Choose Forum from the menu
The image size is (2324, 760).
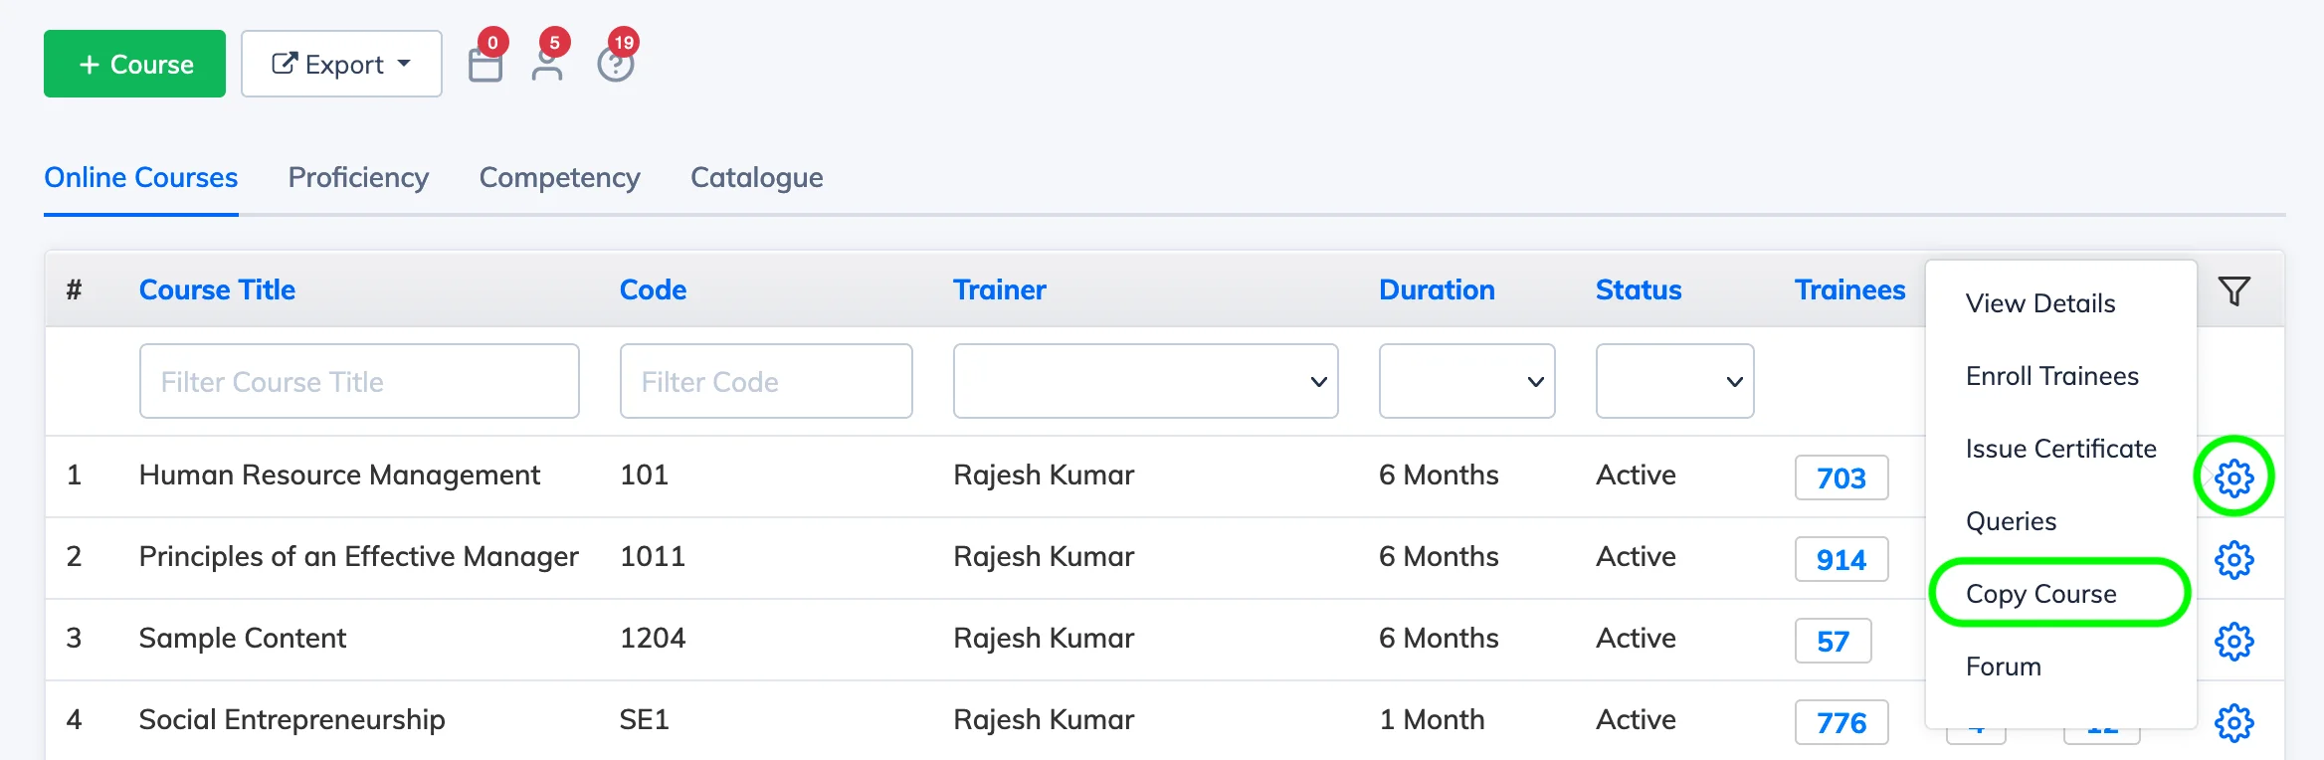click(2004, 666)
